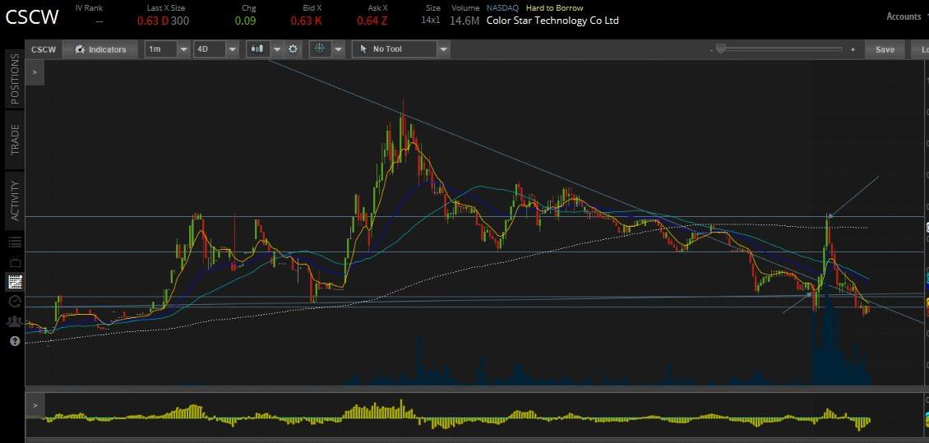Open the community people icon in sidebar
This screenshot has width=929, height=443.
[15, 321]
